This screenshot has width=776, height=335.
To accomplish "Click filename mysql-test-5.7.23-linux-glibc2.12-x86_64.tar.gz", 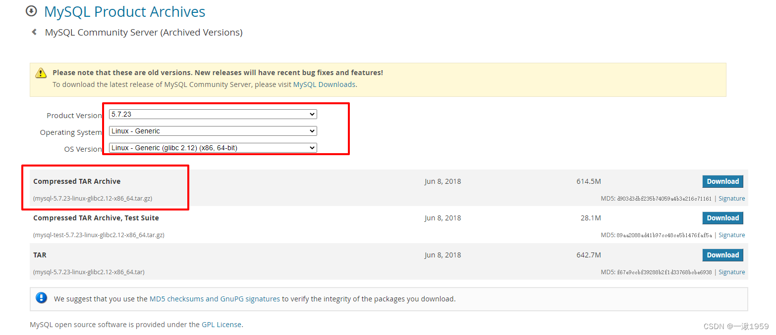I will 99,235.
